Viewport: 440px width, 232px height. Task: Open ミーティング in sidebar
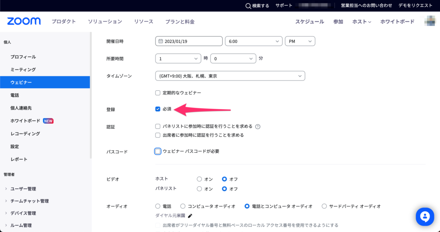click(x=23, y=70)
